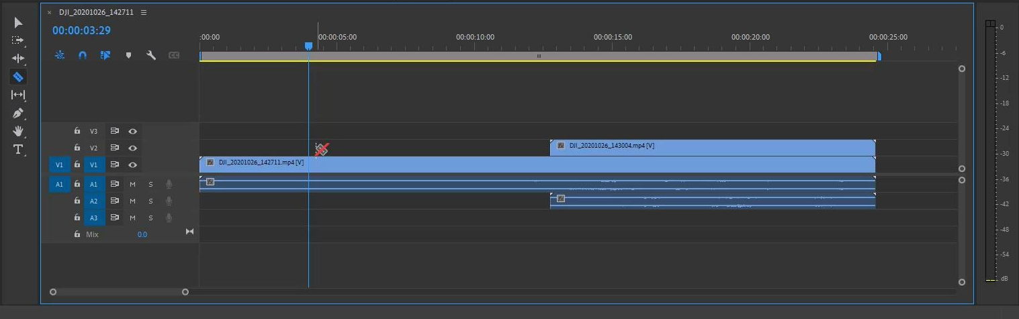Select clip DJI_20201026_142711.mp4 on V1
The height and width of the screenshot is (319, 1019).
[x=537, y=165]
